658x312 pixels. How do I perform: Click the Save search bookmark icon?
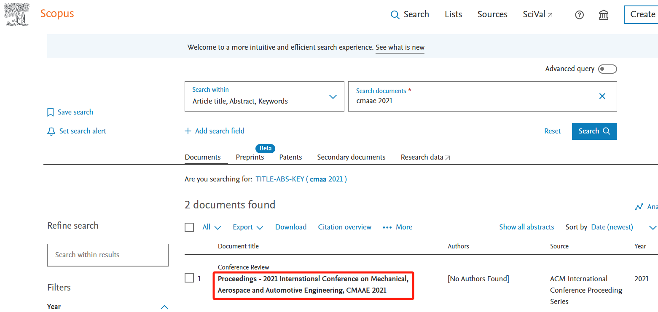coord(51,112)
